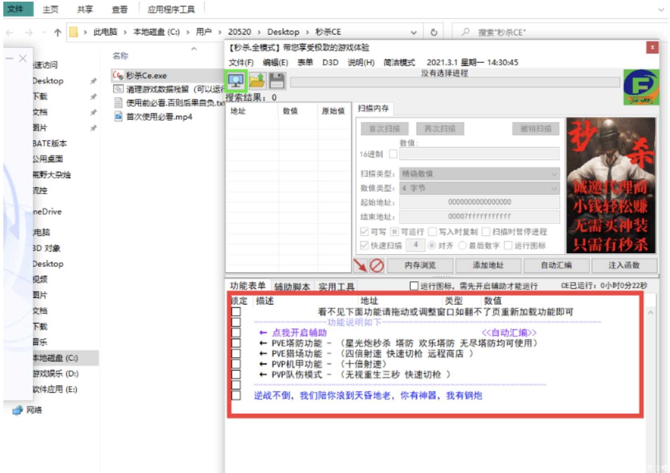Open the D3D menu
The image size is (670, 473).
(330, 62)
